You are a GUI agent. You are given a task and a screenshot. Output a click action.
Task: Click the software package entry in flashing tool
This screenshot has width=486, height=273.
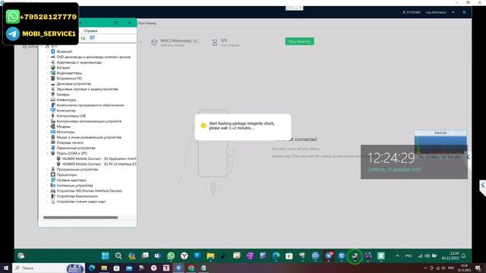click(x=176, y=42)
